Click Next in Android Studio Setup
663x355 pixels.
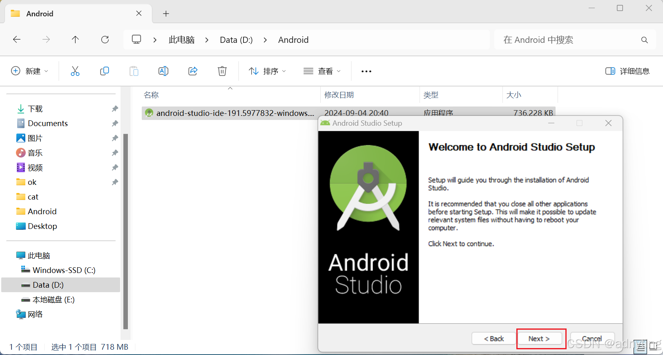coord(539,339)
